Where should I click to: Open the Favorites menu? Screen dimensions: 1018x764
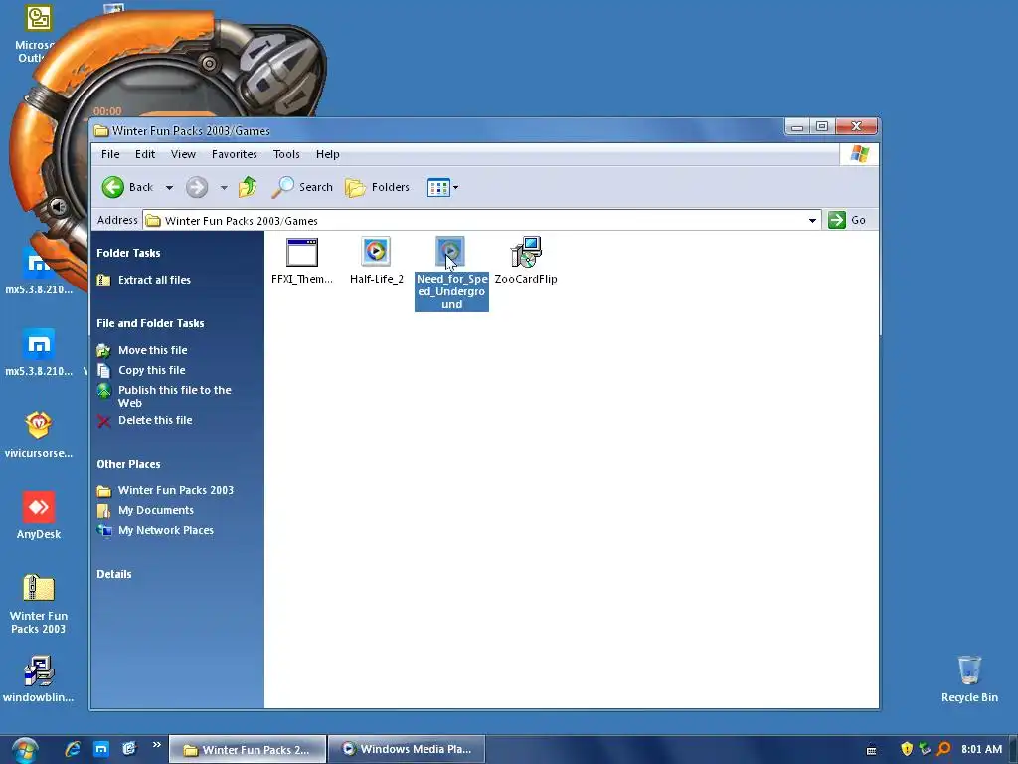(235, 154)
